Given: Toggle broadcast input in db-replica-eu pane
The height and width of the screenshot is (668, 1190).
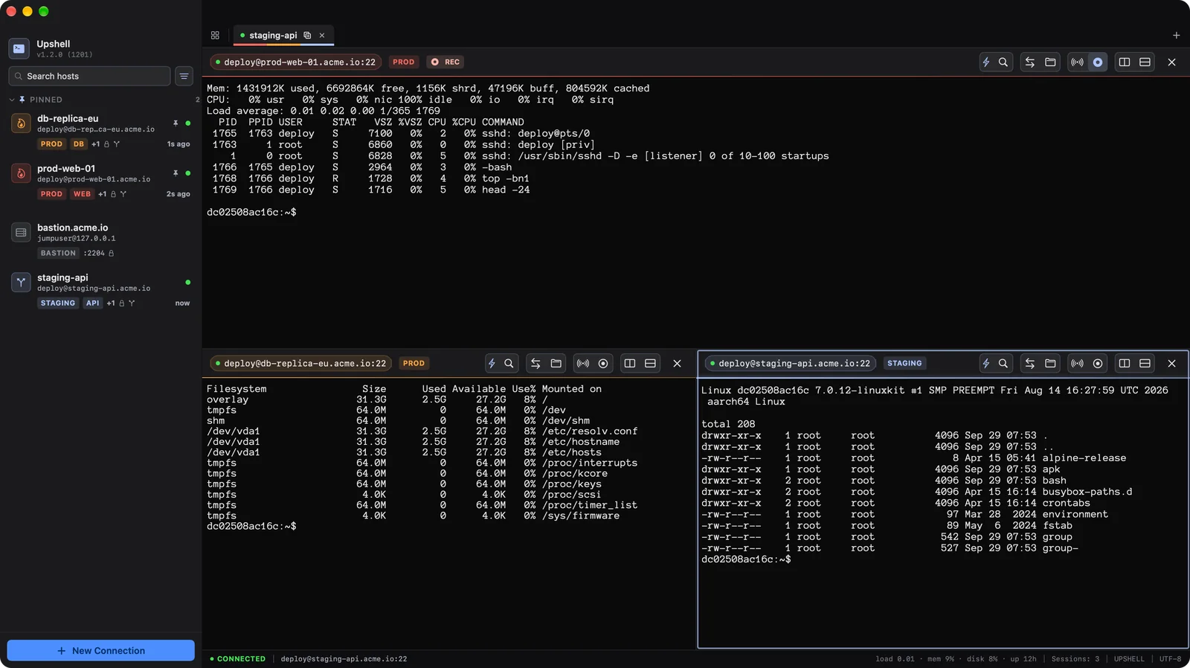Looking at the screenshot, I should coord(582,364).
